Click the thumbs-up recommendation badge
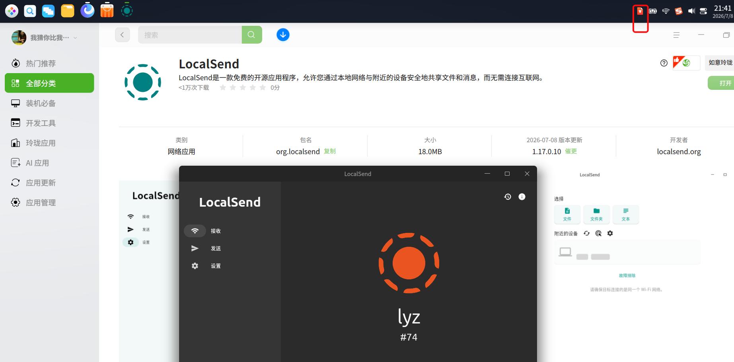The height and width of the screenshot is (362, 734). [686, 63]
